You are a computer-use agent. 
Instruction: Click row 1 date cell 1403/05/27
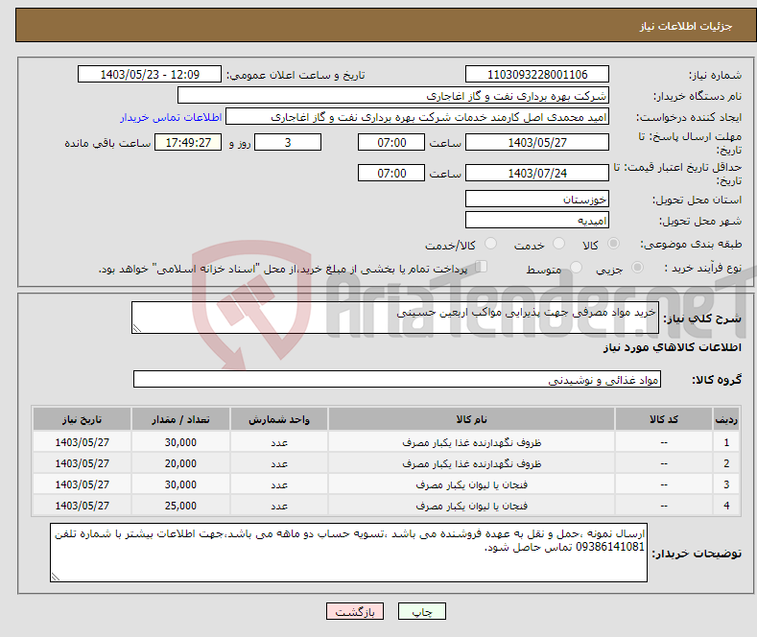[x=83, y=442]
